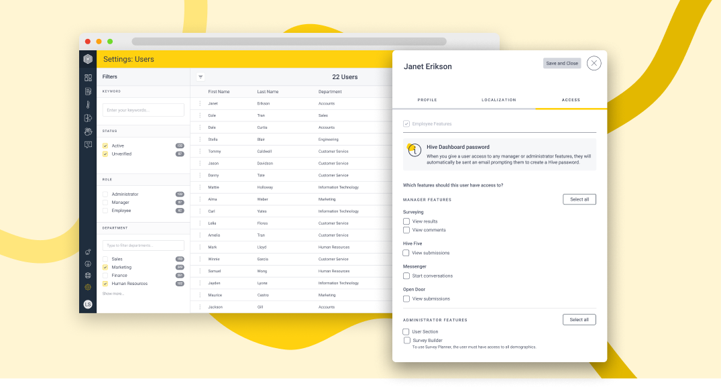Click the keyword search input field
The image size is (721, 389).
point(144,110)
